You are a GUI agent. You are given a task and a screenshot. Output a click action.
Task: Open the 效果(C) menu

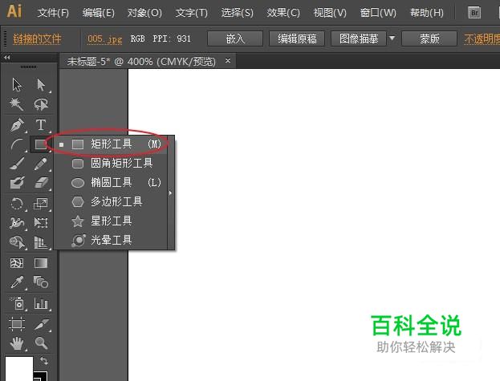283,13
